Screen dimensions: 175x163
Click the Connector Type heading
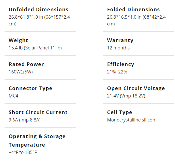coord(31,88)
